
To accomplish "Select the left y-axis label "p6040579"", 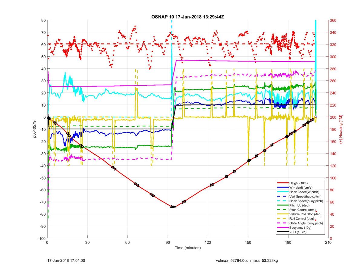I will point(35,130).
